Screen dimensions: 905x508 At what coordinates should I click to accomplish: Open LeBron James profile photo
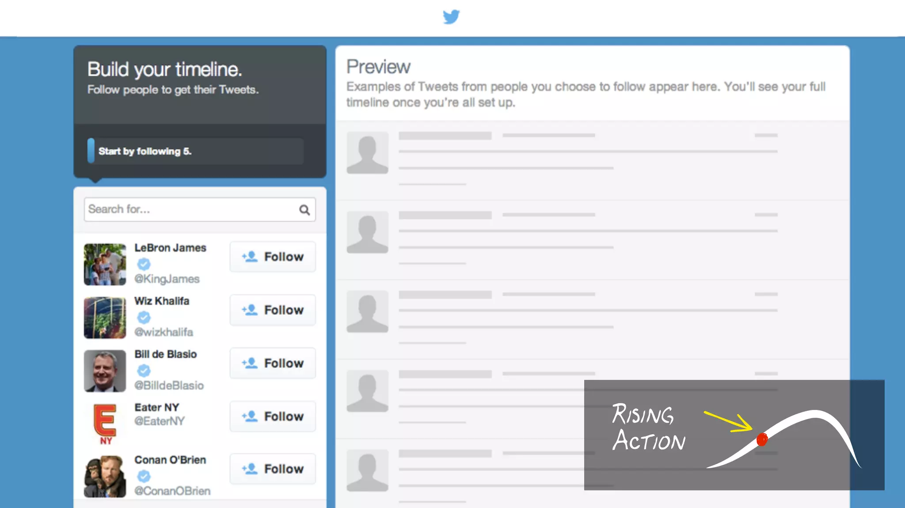[105, 265]
